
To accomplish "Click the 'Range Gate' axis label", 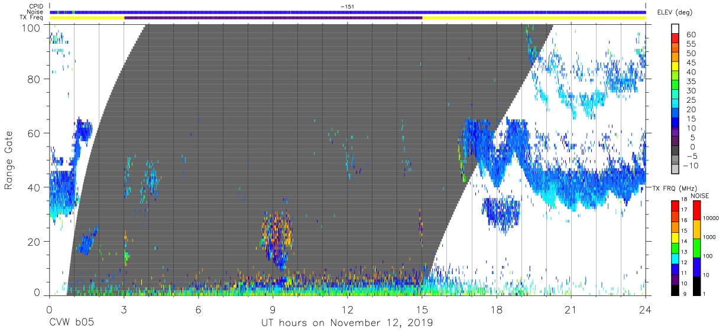I will pyautogui.click(x=9, y=161).
